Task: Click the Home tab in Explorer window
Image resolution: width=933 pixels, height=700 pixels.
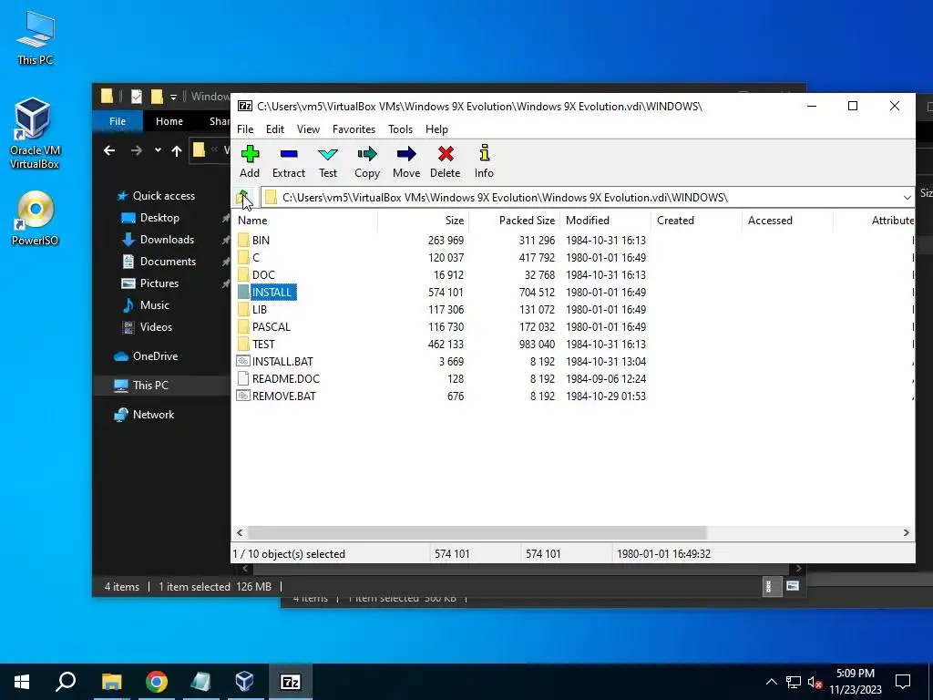Action: [169, 121]
